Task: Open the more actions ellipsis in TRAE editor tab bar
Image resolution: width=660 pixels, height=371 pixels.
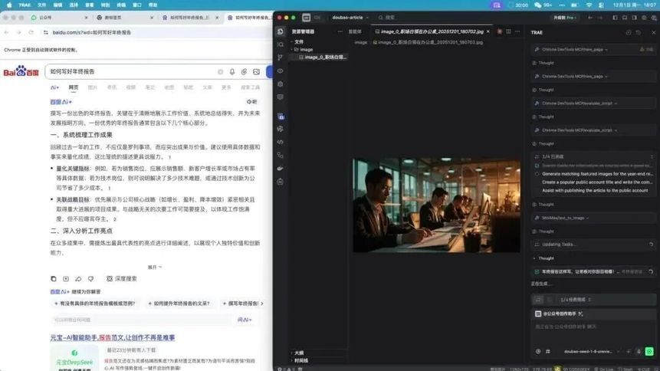Action: point(517,31)
